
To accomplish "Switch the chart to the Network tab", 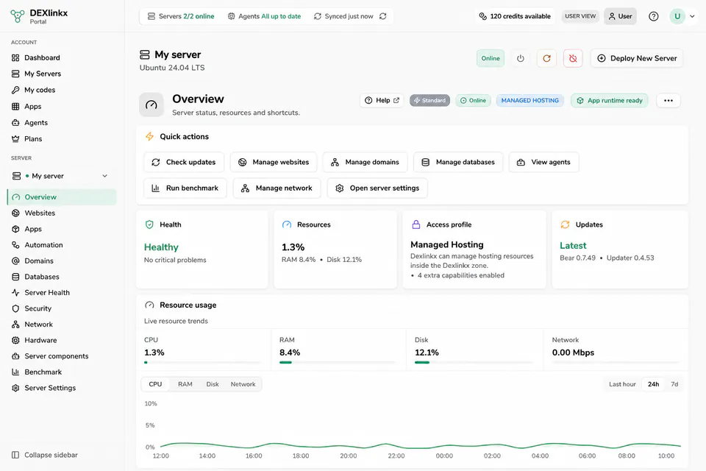I will coord(243,384).
